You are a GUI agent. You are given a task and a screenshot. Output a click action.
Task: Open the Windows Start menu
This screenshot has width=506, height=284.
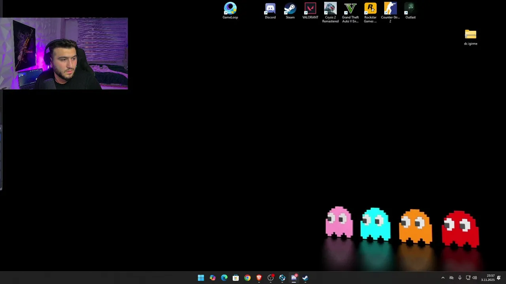click(201, 278)
